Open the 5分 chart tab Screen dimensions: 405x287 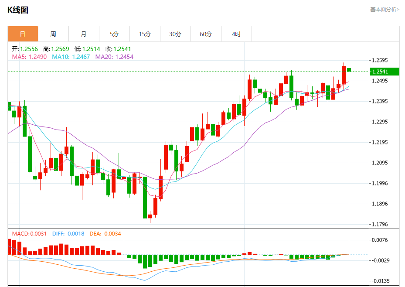point(114,34)
